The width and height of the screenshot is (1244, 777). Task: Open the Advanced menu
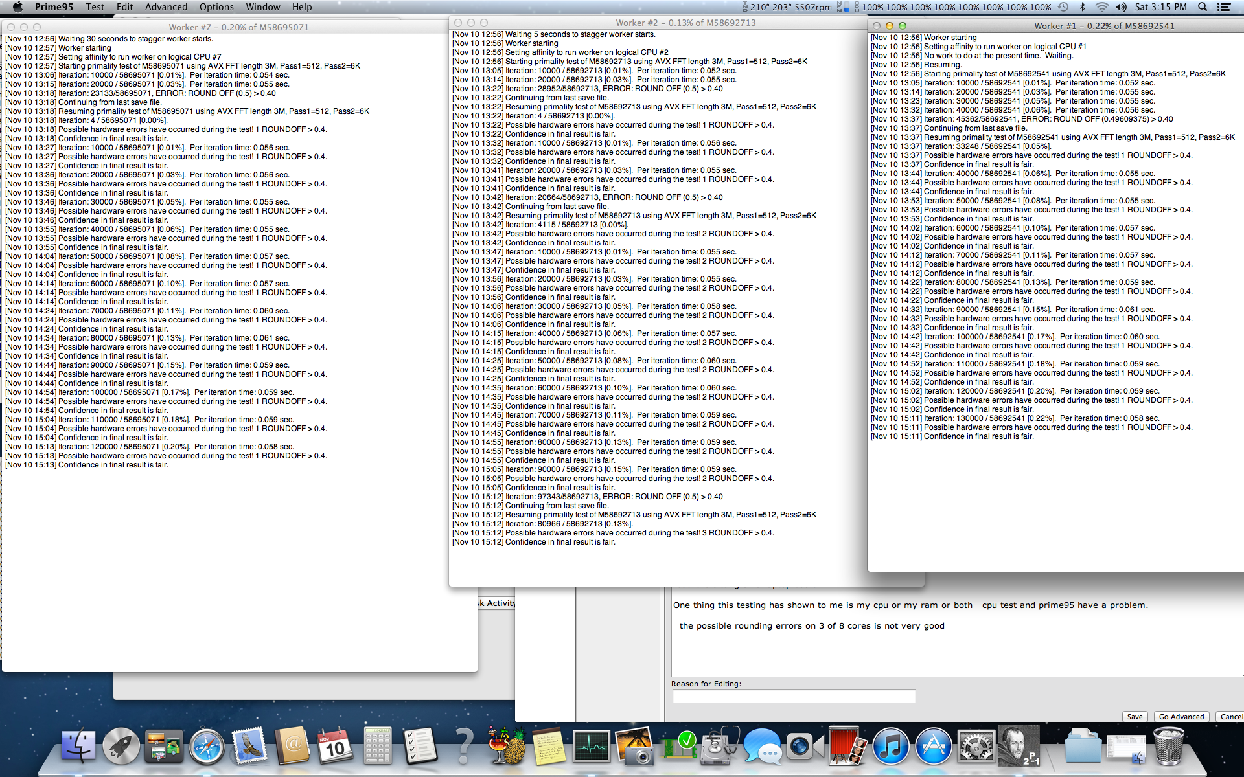[166, 7]
